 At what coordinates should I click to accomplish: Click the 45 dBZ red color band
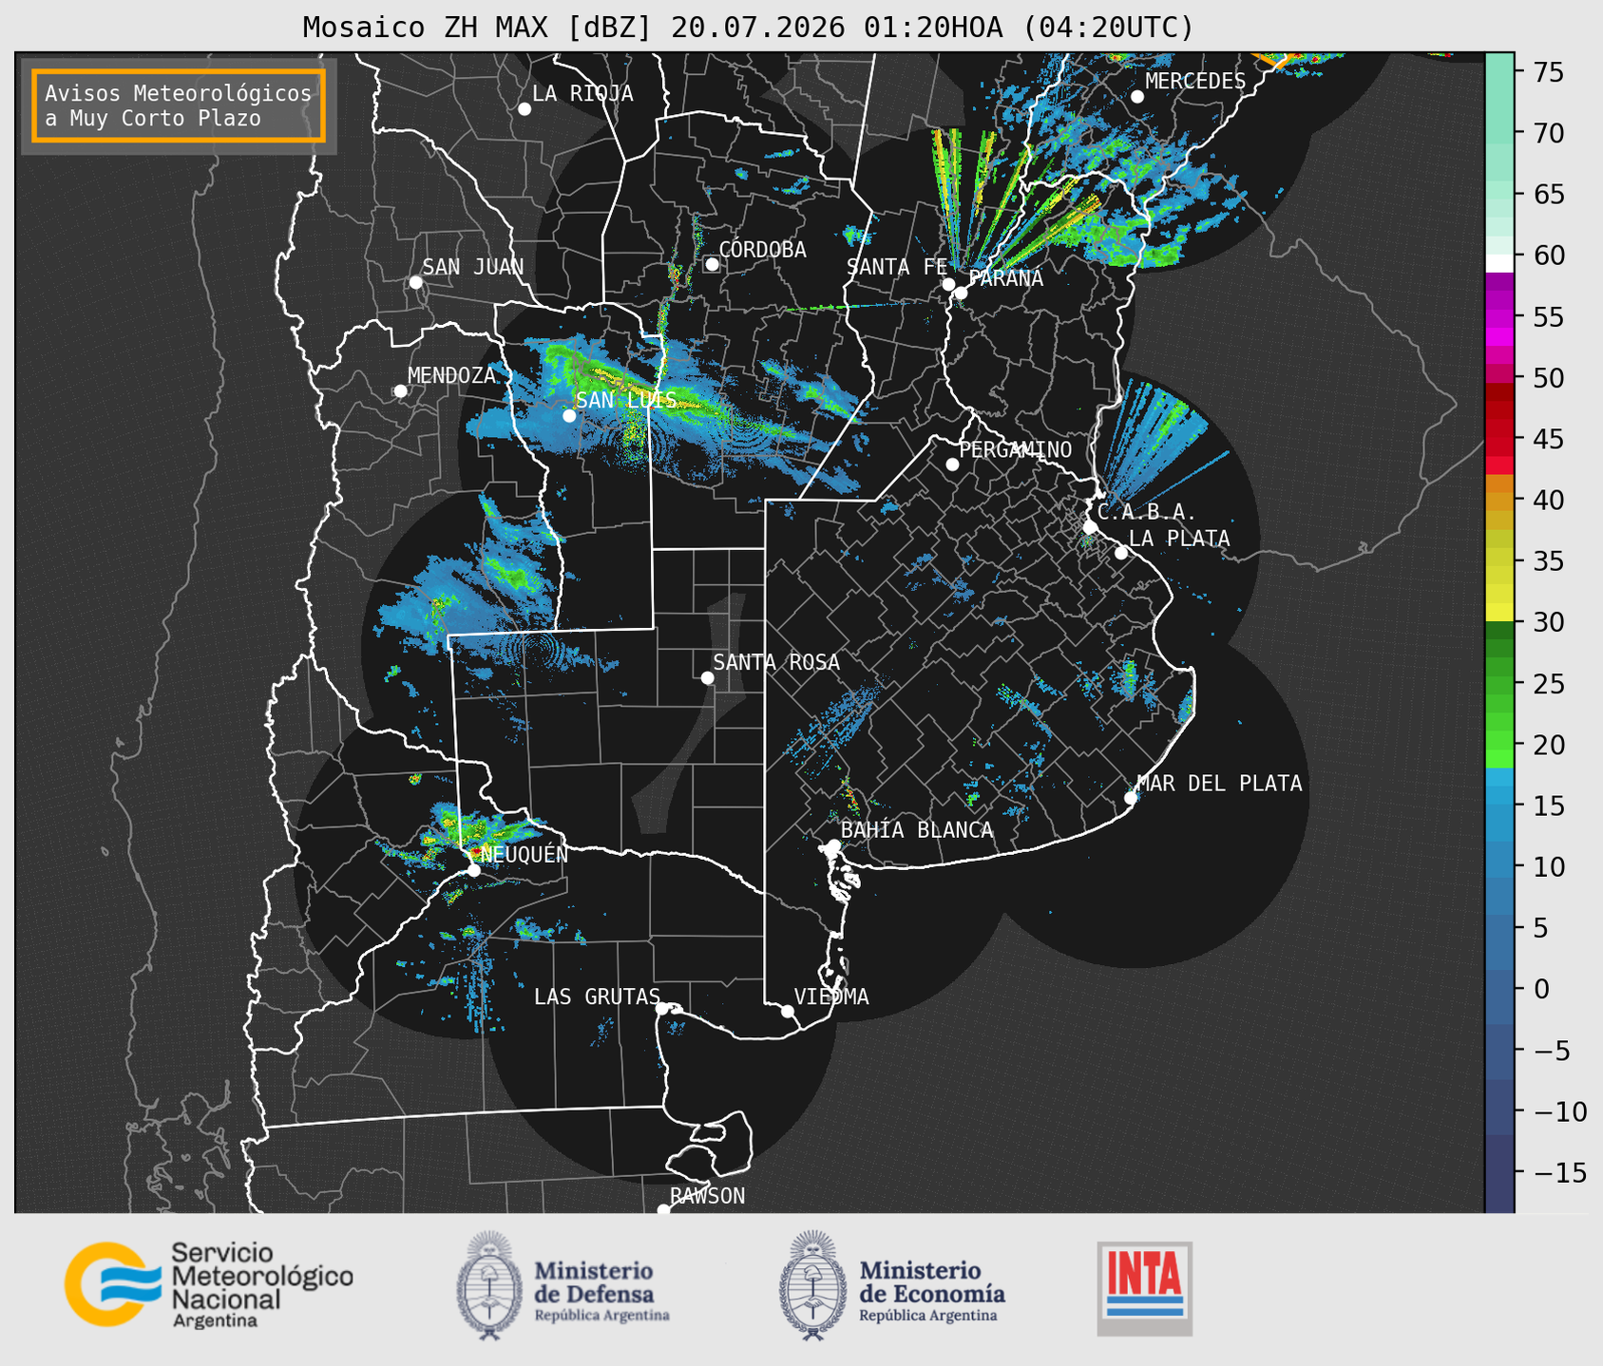[x=1499, y=439]
